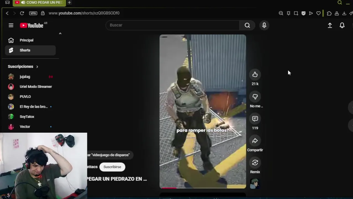This screenshot has width=353, height=199.
Task: Click the 21 k like count
Action: pyautogui.click(x=255, y=84)
